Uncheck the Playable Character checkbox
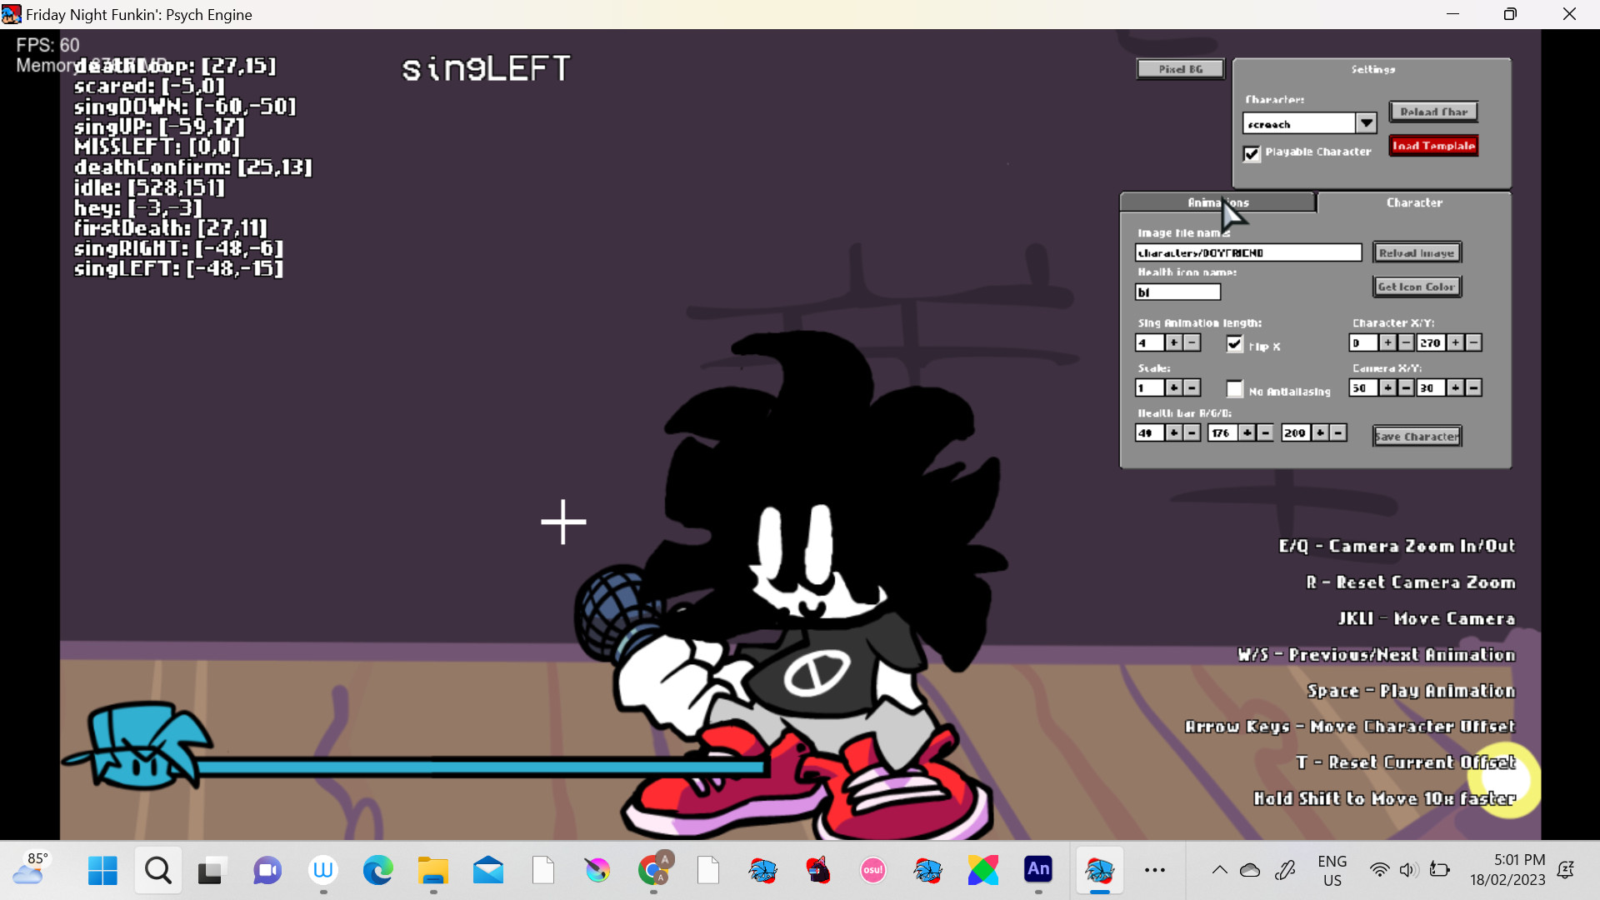This screenshot has height=900, width=1600. coord(1252,154)
